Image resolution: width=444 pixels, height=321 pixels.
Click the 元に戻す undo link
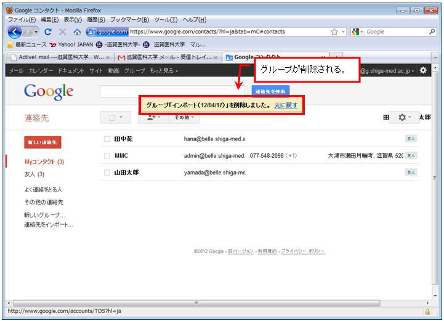tap(286, 105)
